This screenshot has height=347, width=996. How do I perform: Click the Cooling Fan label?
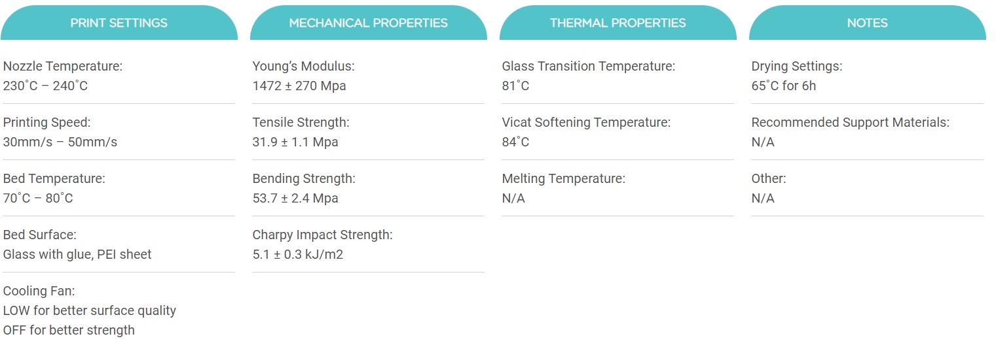tap(39, 291)
